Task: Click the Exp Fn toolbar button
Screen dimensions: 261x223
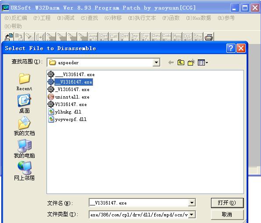Action: pyautogui.click(x=146, y=37)
